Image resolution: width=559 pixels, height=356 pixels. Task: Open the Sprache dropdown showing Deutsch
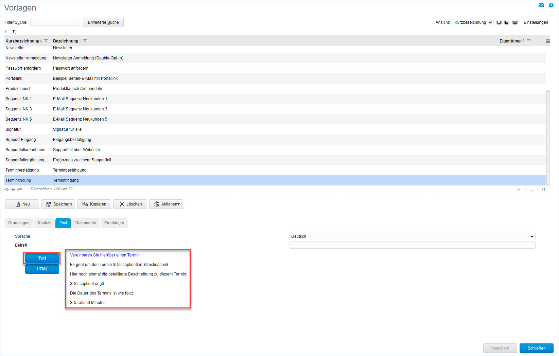click(412, 236)
